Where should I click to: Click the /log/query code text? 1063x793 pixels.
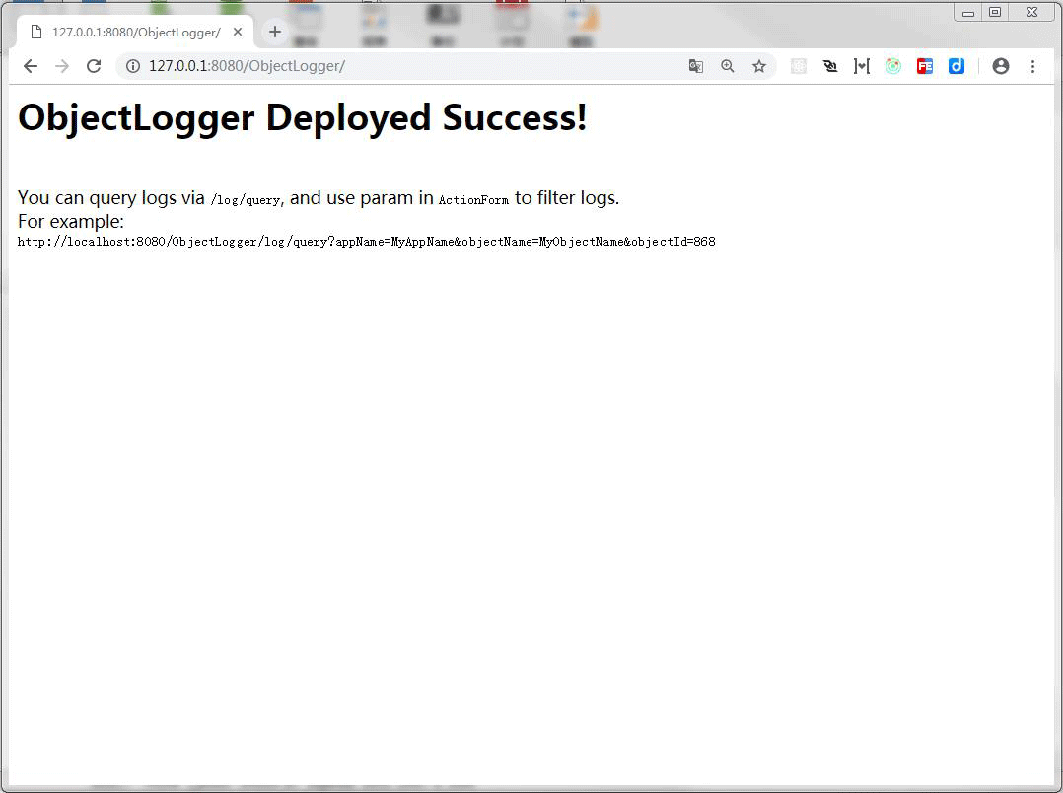[247, 200]
